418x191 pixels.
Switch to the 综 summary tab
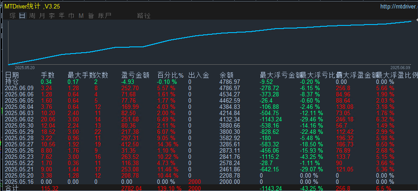point(12,16)
